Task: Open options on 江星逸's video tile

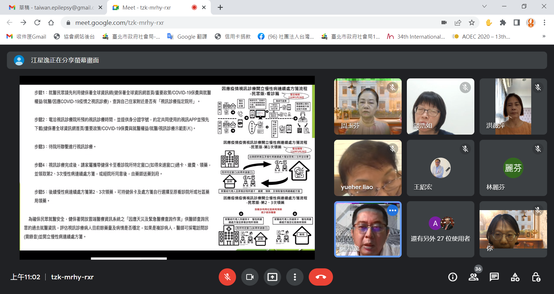Action: click(x=392, y=211)
